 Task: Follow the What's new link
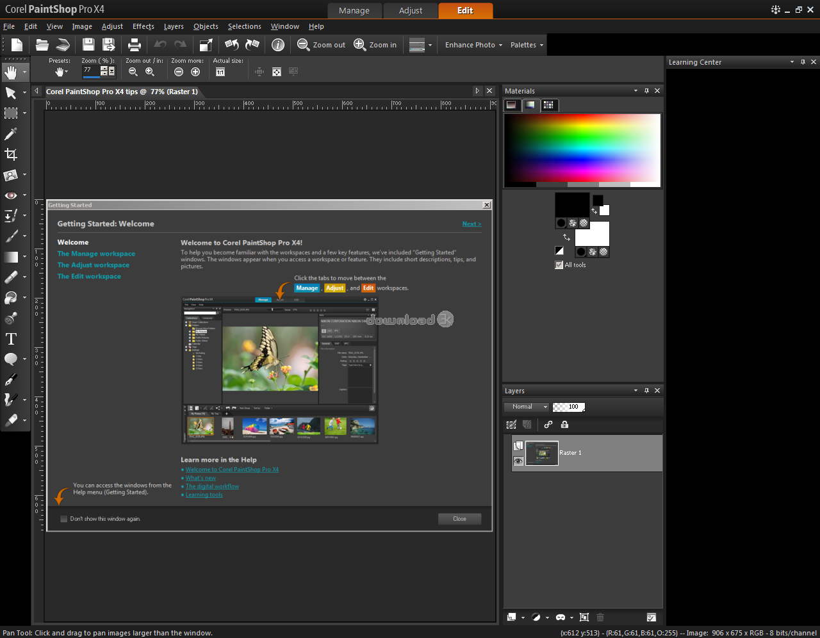point(201,478)
